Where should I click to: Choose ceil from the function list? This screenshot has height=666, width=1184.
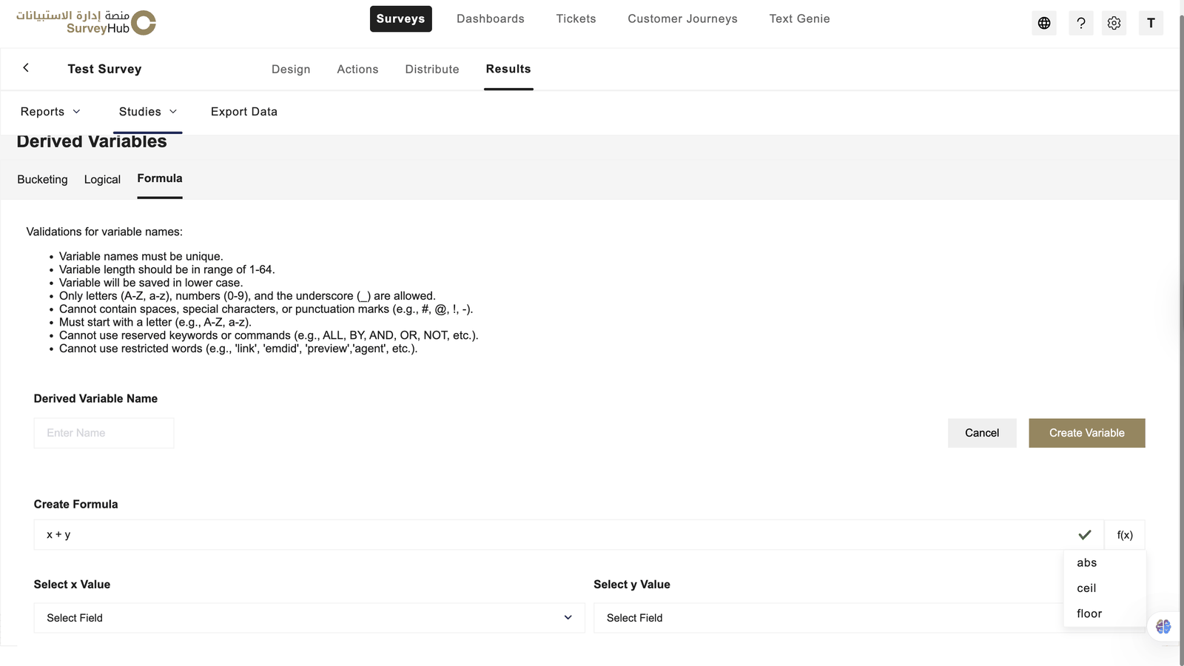pyautogui.click(x=1105, y=588)
